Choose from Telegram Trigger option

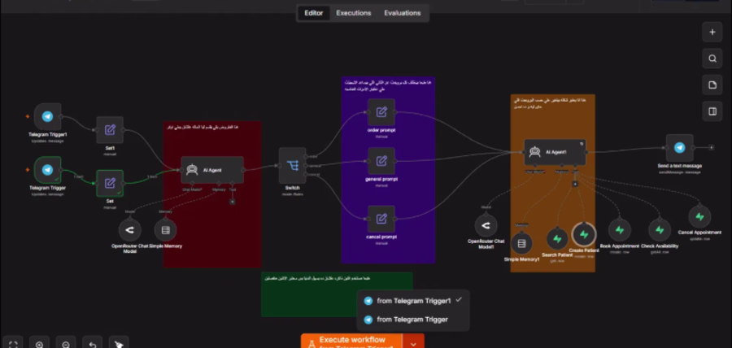(412, 320)
